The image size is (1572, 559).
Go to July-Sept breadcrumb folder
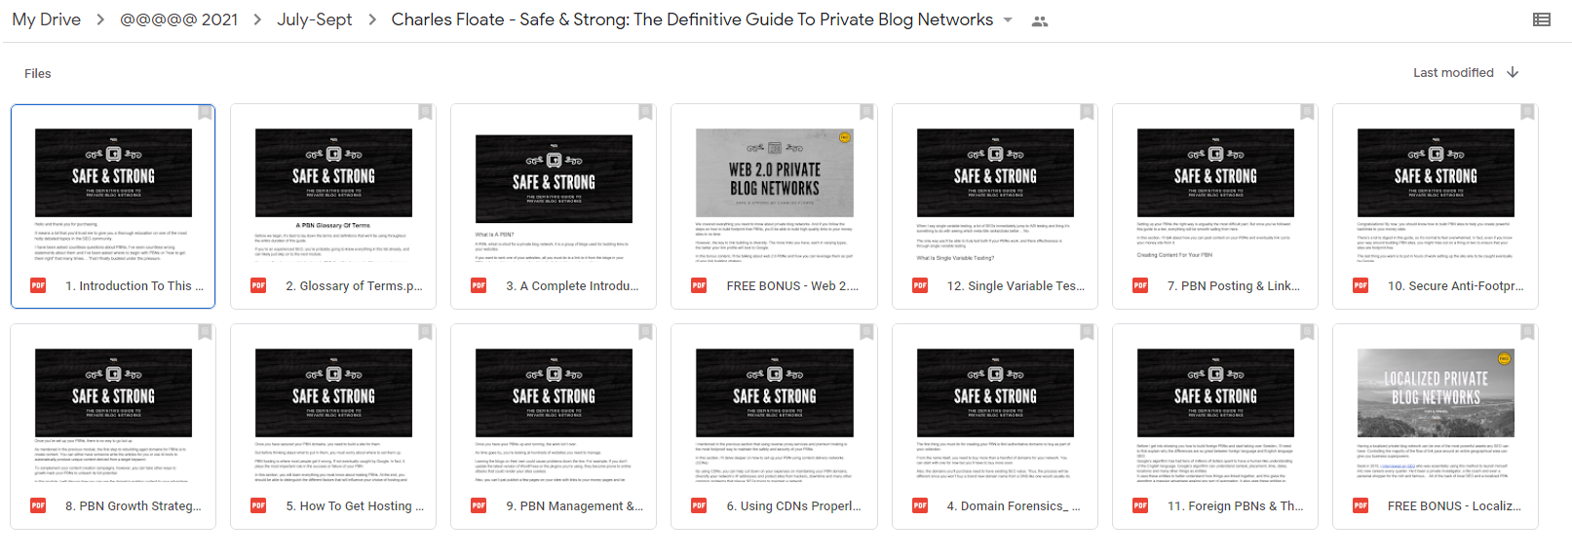[314, 19]
